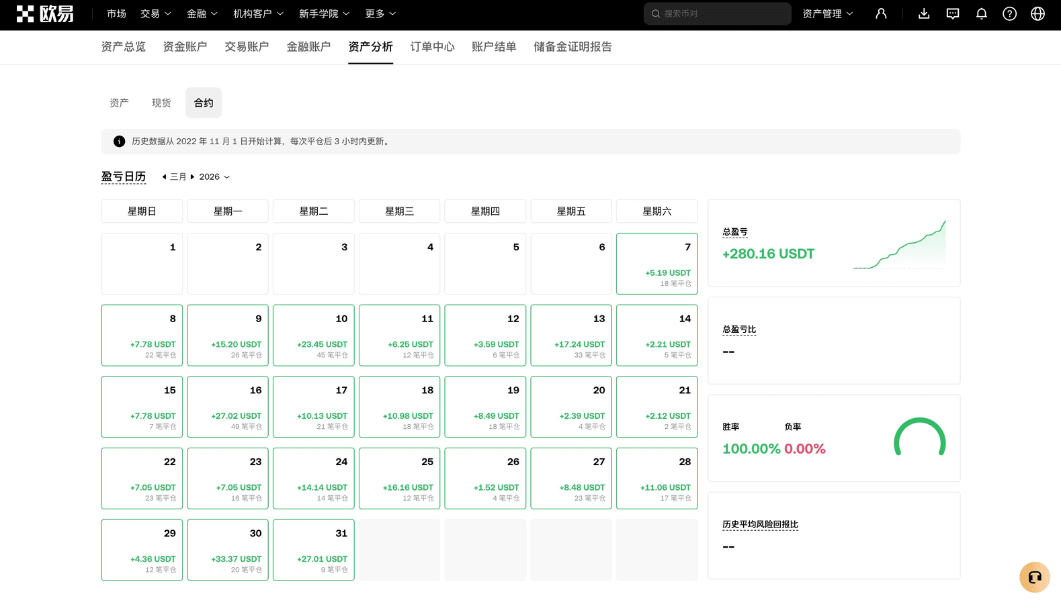Switch to 资产总览 tab
The height and width of the screenshot is (604, 1061).
123,47
